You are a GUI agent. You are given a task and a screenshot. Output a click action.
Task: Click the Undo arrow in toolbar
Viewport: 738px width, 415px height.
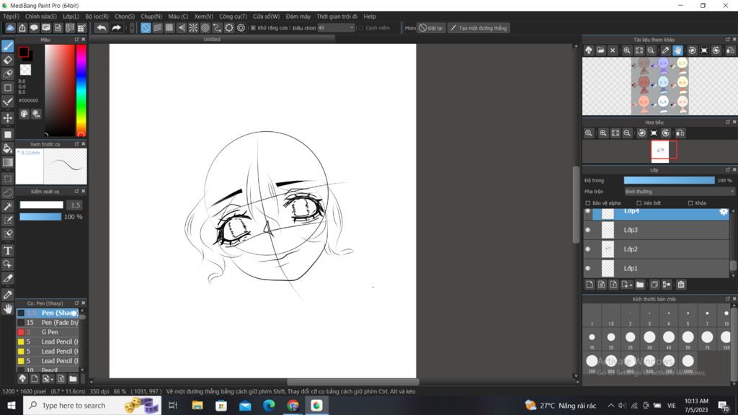(x=102, y=28)
